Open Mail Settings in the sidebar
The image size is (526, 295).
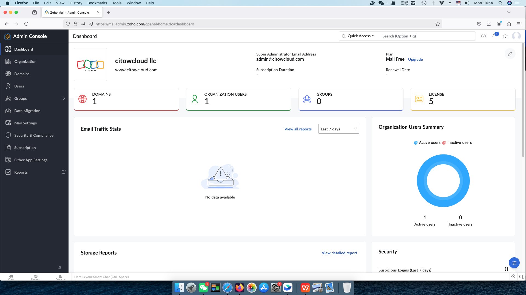tap(25, 123)
